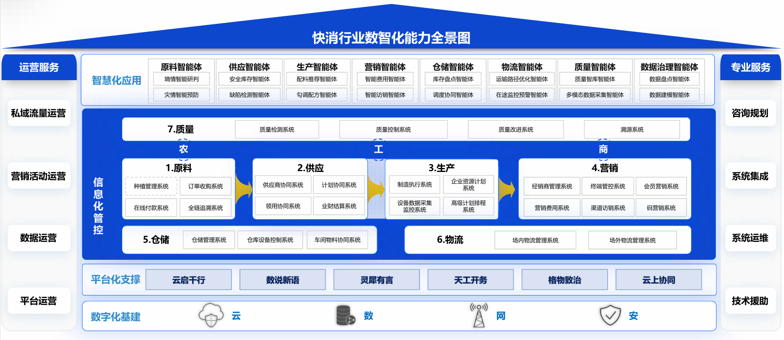Click 云上协同 platform block
The height and width of the screenshot is (340, 784).
659,280
